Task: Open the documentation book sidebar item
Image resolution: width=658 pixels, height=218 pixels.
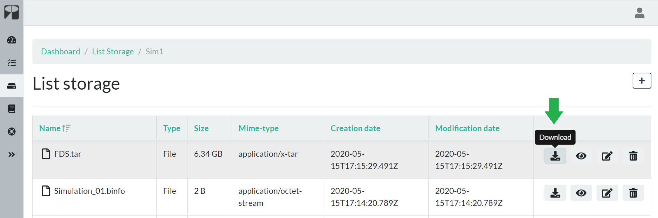Action: tap(12, 109)
